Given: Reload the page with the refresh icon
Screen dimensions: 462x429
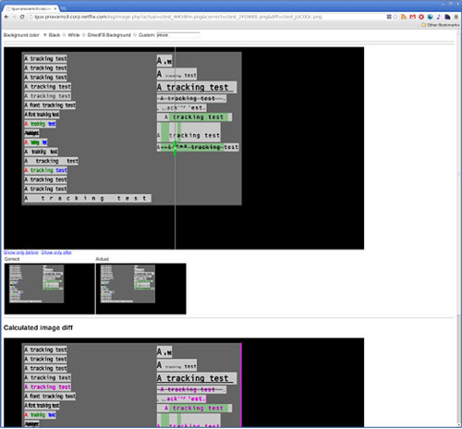Looking at the screenshot, I should pyautogui.click(x=22, y=17).
